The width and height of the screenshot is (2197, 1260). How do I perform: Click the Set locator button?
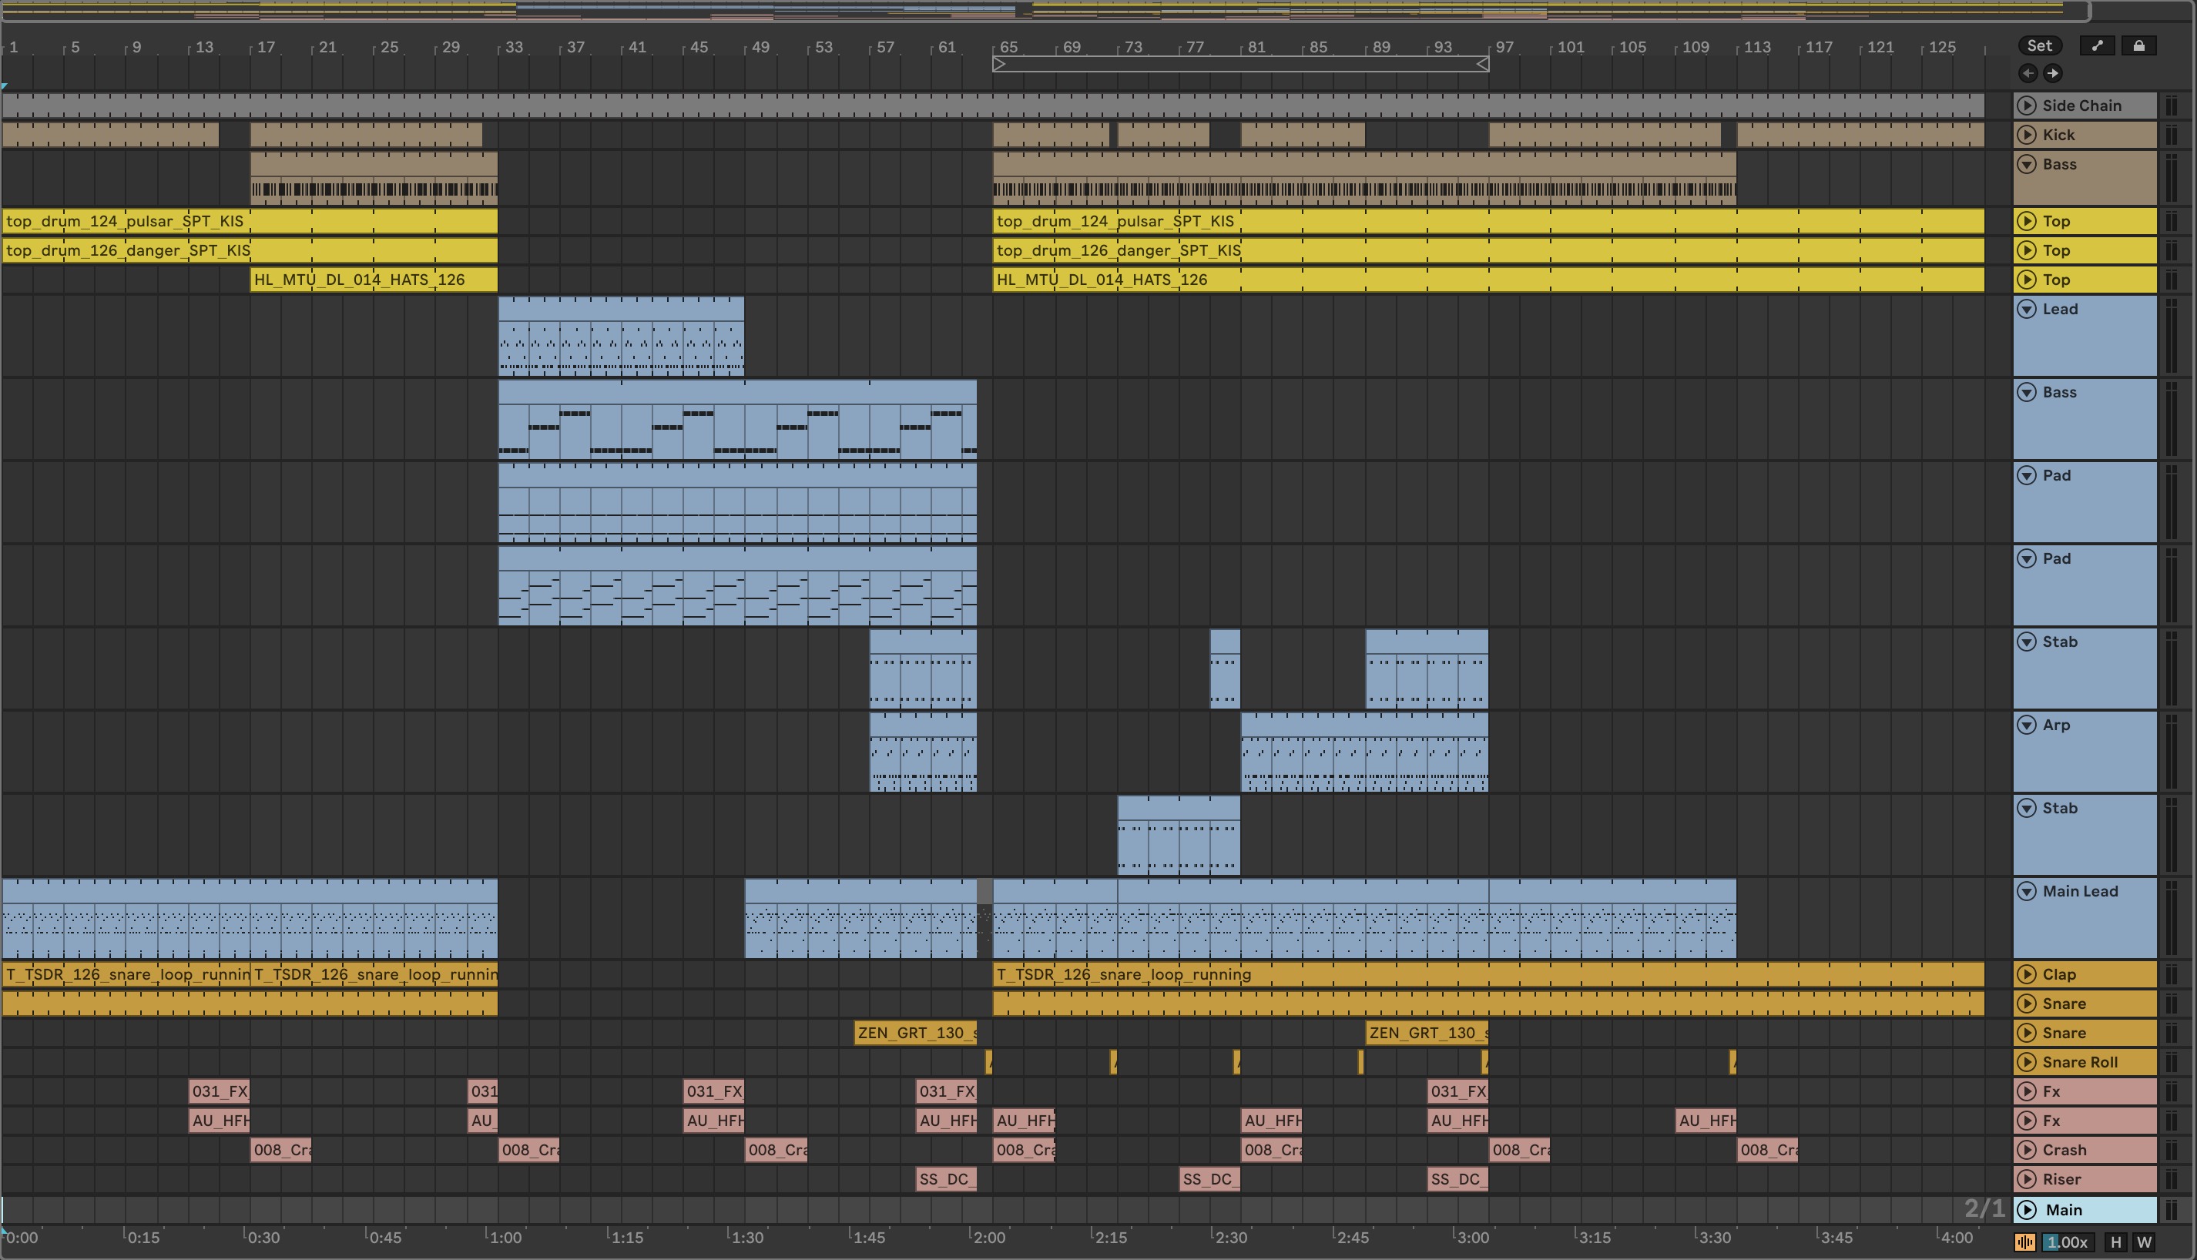tap(2040, 46)
